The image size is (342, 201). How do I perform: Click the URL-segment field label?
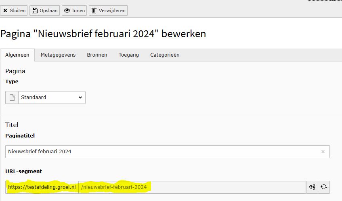tap(23, 171)
